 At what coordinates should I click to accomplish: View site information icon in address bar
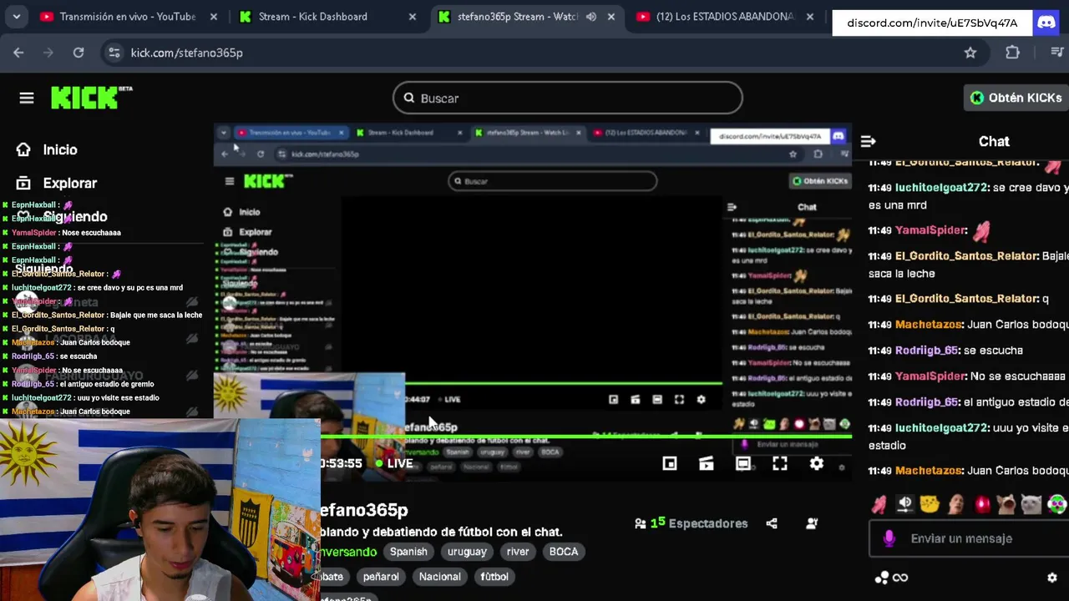(x=114, y=53)
